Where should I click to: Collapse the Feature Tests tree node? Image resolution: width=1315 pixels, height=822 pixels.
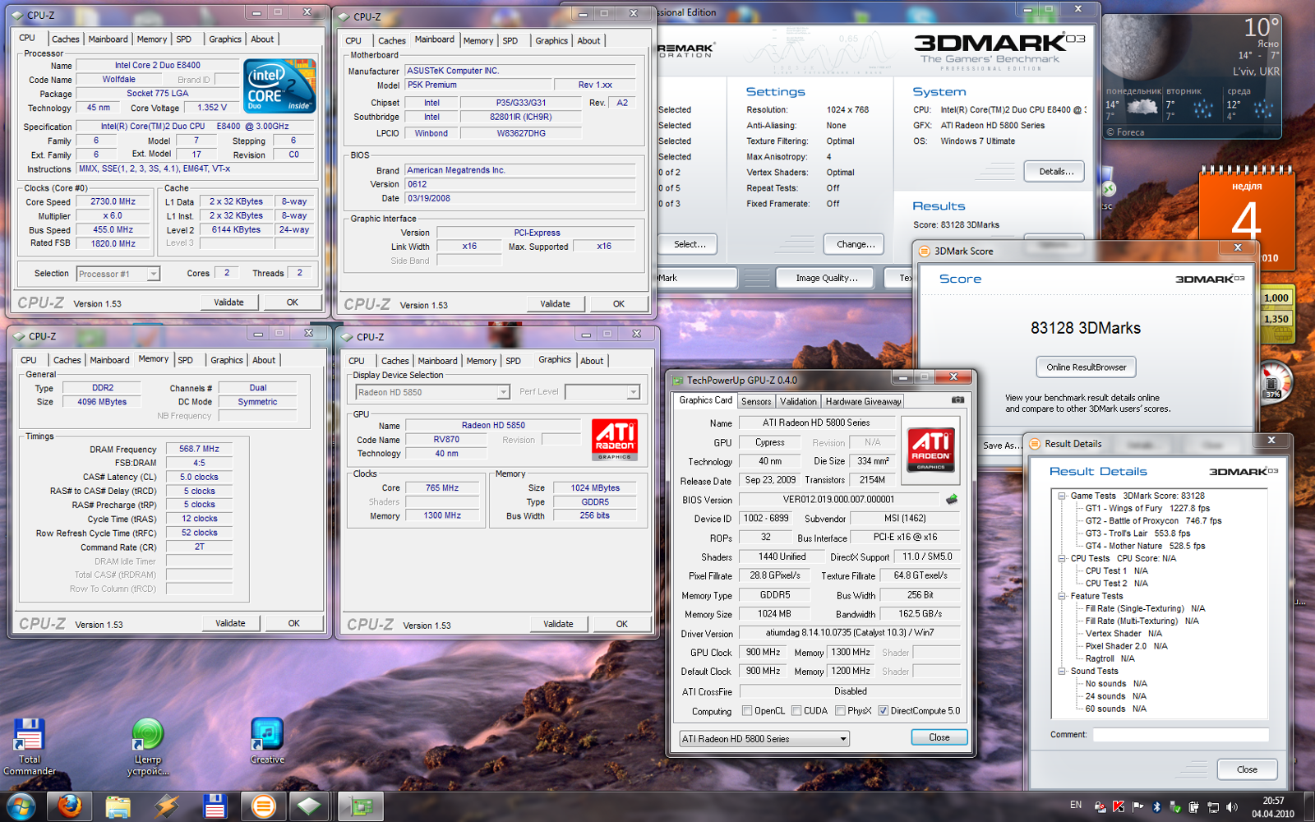point(1062,596)
